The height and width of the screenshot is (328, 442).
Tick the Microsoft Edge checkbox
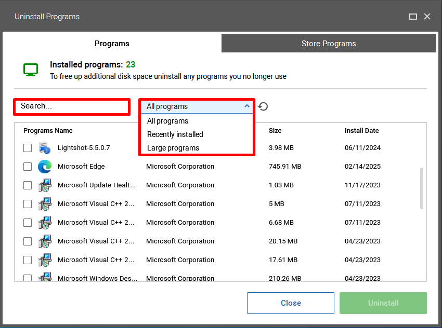pos(28,167)
